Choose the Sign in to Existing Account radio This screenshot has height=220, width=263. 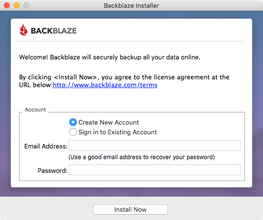click(x=73, y=132)
